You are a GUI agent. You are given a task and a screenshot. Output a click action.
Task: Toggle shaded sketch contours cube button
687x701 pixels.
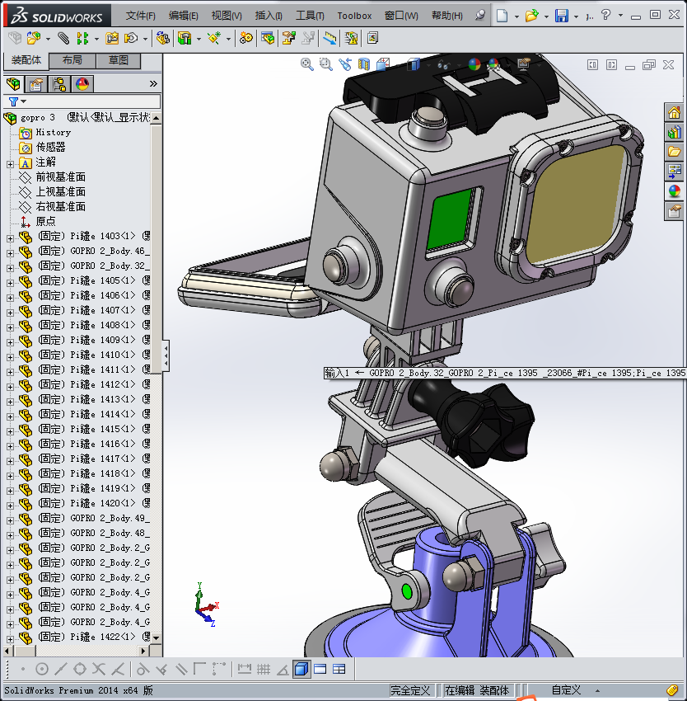pos(301,669)
